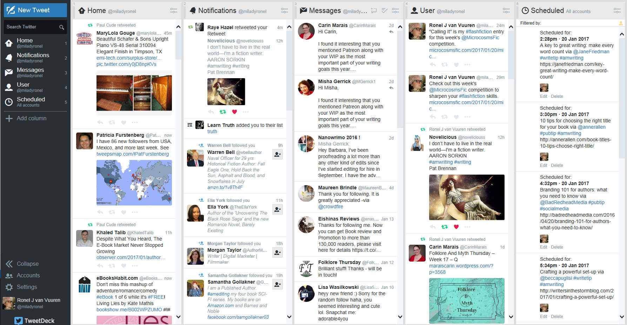Click Notifications column scroll-up arrow
The width and height of the screenshot is (627, 325).
289,27
